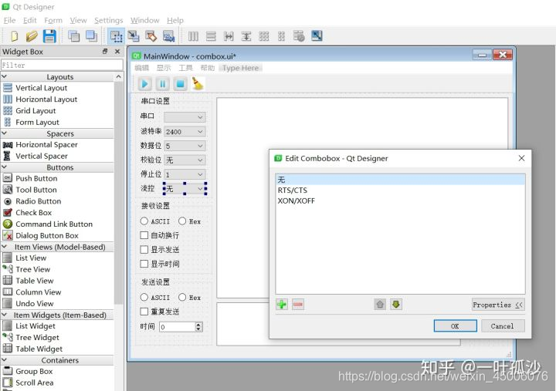This screenshot has width=556, height=391.
Task: Tick the 显示发送 checkbox
Action: [x=144, y=250]
